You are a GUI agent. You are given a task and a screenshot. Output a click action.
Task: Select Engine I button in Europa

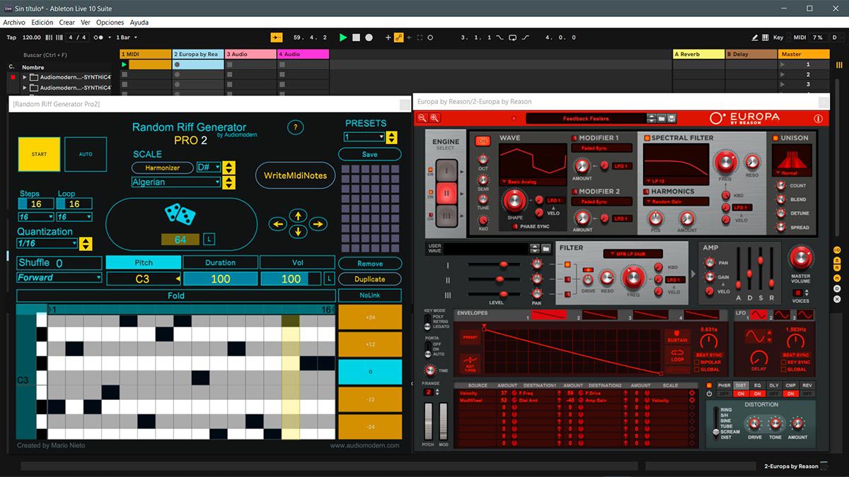point(446,170)
